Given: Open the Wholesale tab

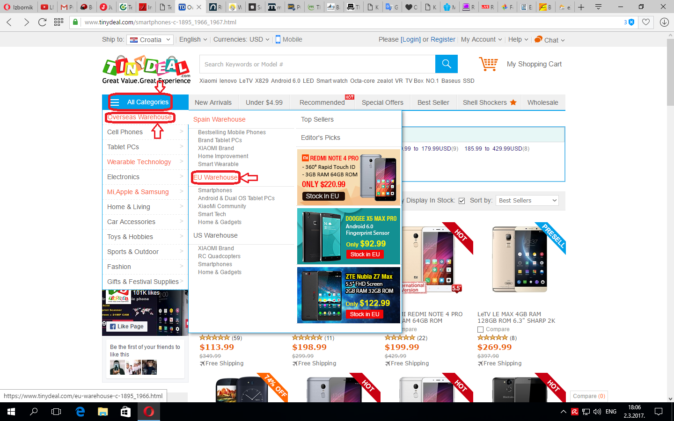Looking at the screenshot, I should click(x=543, y=102).
